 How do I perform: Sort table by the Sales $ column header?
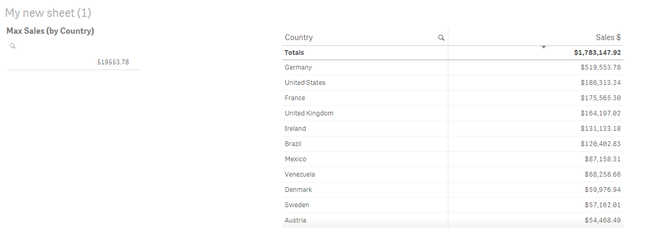(608, 37)
